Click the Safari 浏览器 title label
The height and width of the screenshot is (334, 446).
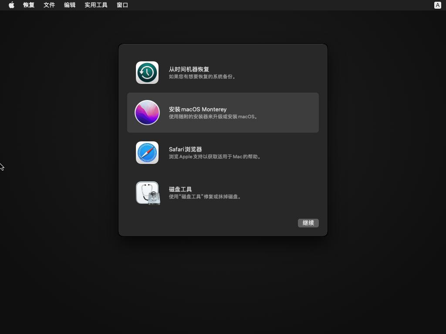pos(186,149)
